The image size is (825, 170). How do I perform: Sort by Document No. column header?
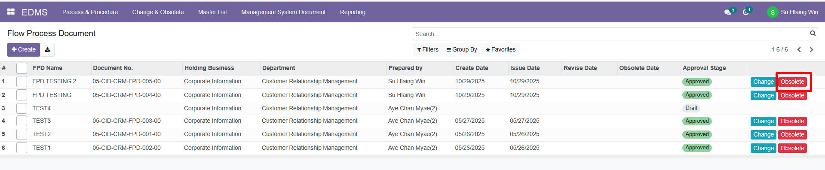click(113, 68)
